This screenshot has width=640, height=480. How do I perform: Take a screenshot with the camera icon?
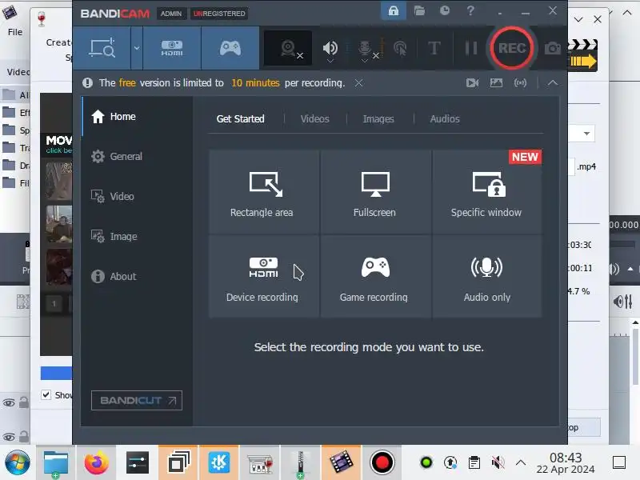tap(552, 49)
